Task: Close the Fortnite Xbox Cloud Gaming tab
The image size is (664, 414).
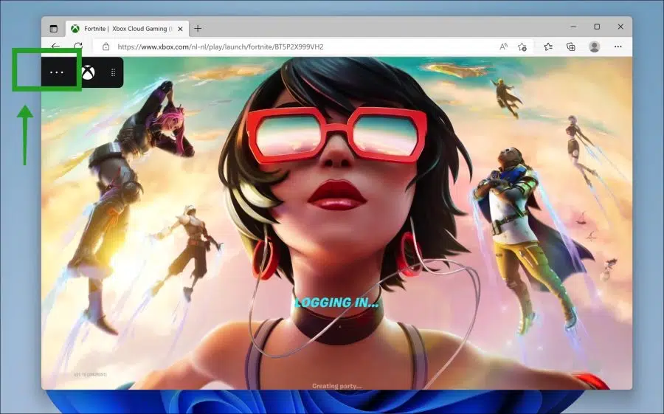Action: (x=181, y=29)
